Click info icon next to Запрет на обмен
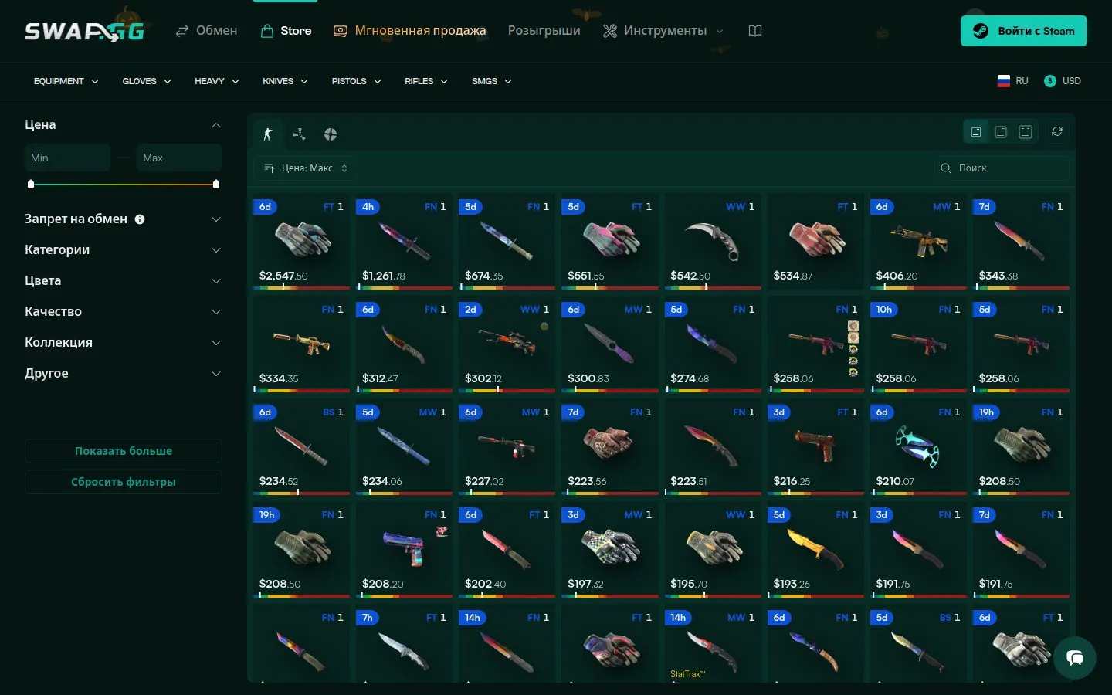Viewport: 1112px width, 695px height. (140, 219)
